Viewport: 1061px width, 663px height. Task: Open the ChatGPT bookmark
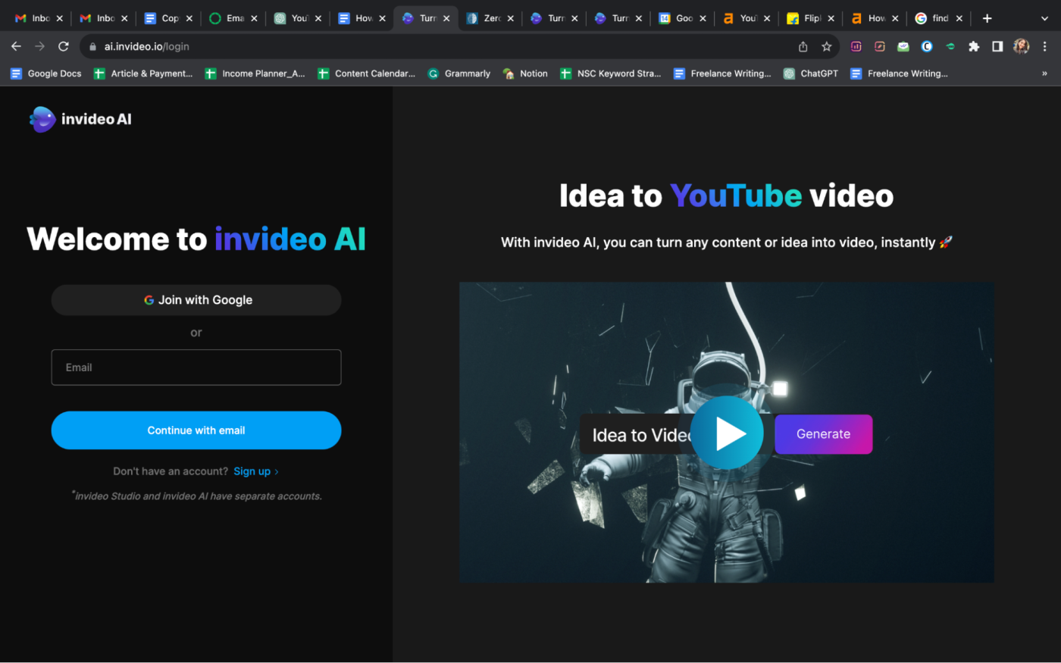pos(811,73)
